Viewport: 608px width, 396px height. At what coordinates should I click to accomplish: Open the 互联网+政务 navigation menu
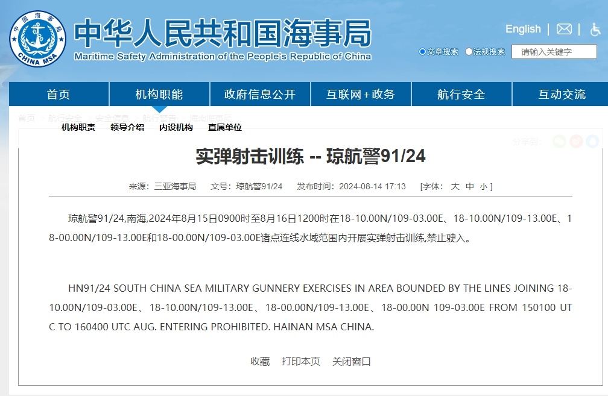pyautogui.click(x=361, y=94)
